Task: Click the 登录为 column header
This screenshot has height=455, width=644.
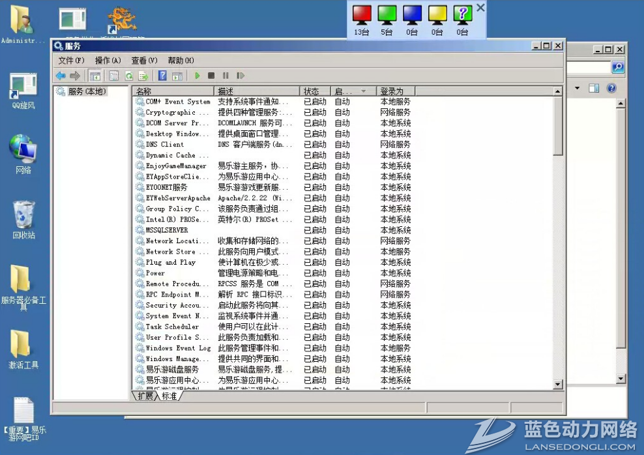Action: click(395, 91)
